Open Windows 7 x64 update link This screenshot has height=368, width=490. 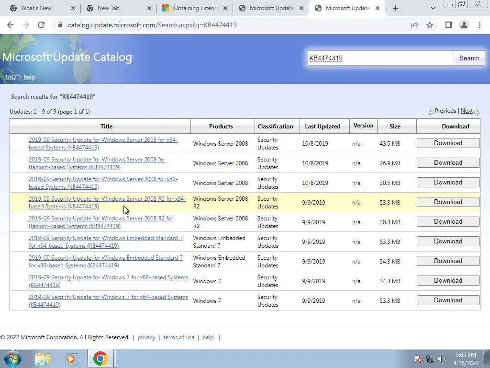point(109,301)
